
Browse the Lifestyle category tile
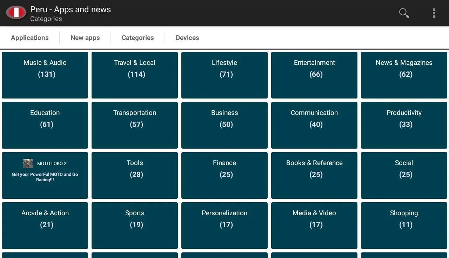click(x=224, y=75)
